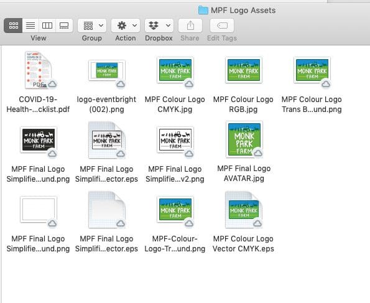This screenshot has height=303, width=370.
Task: Click the Dropbox logo icon
Action: pos(154,26)
